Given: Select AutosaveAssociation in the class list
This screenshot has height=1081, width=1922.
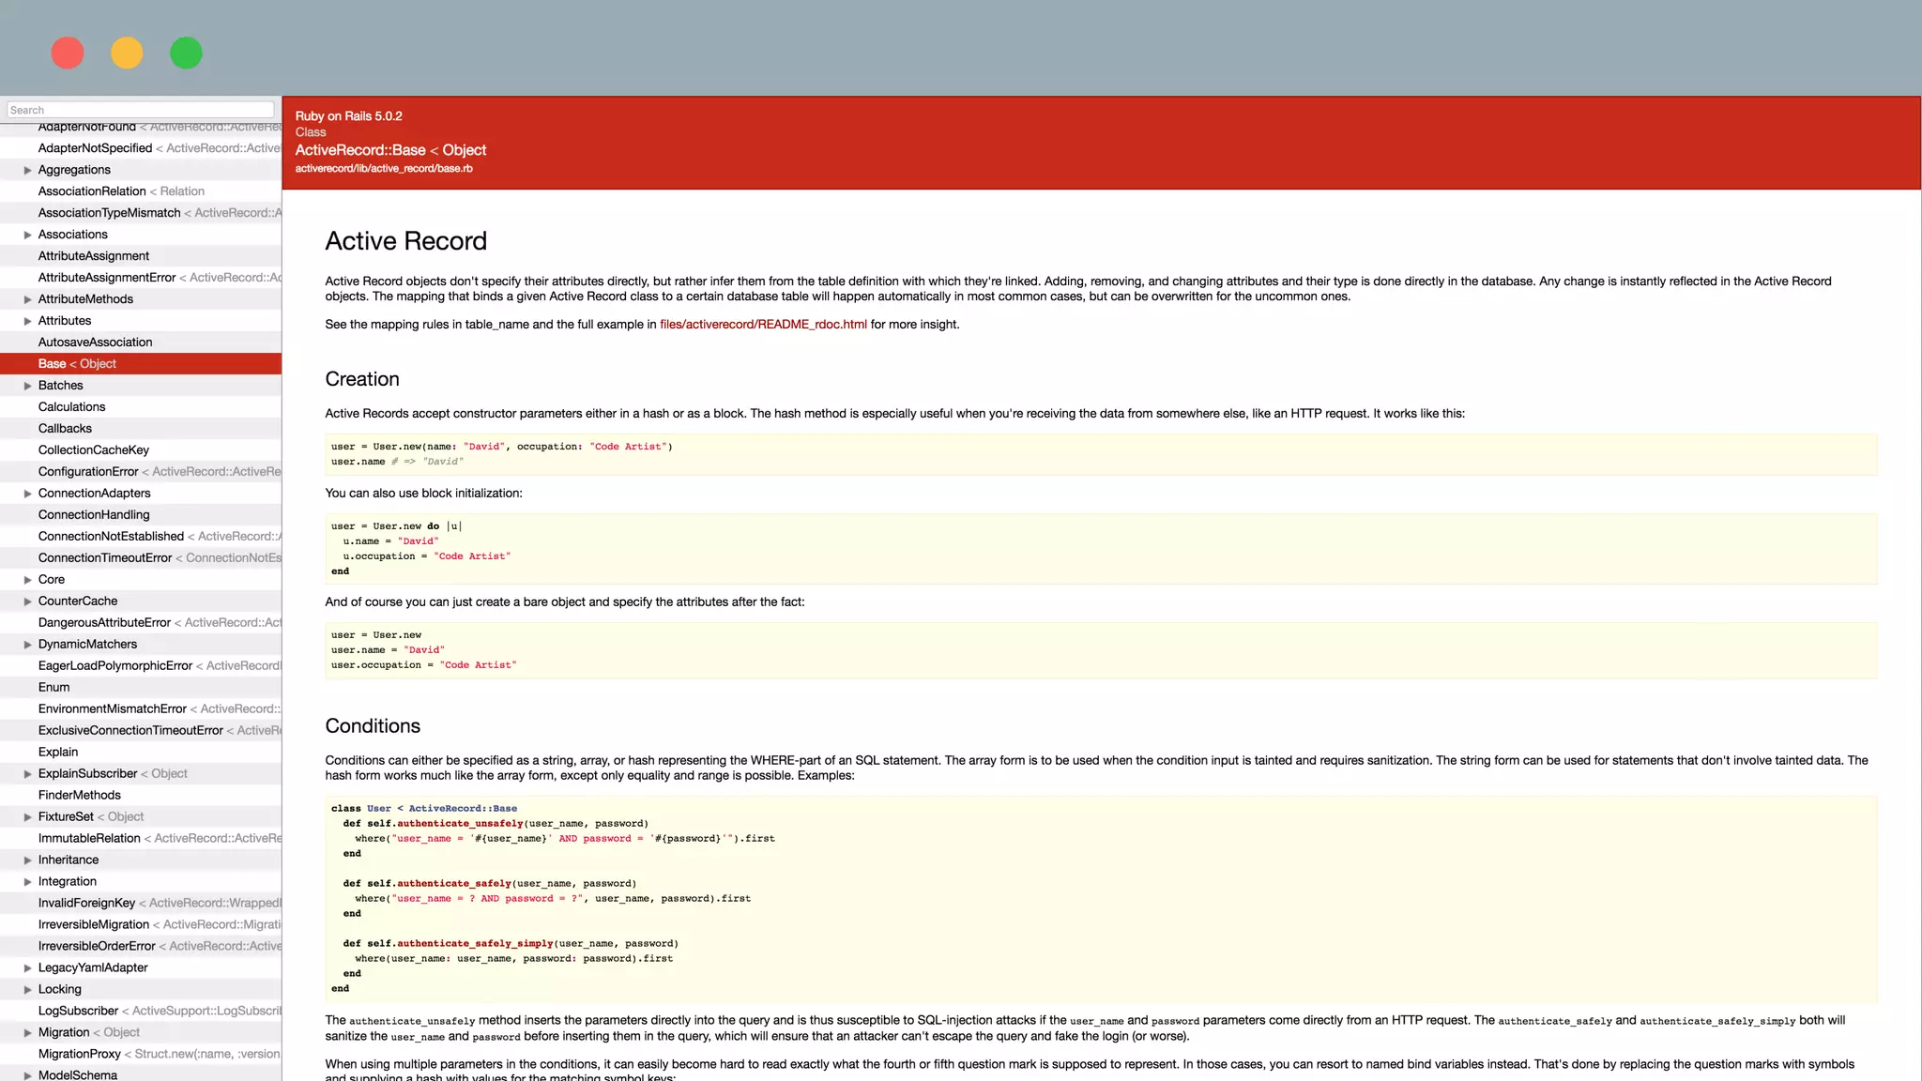Looking at the screenshot, I should 95,343.
